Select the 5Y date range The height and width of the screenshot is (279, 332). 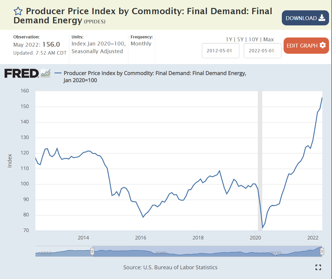pos(241,39)
